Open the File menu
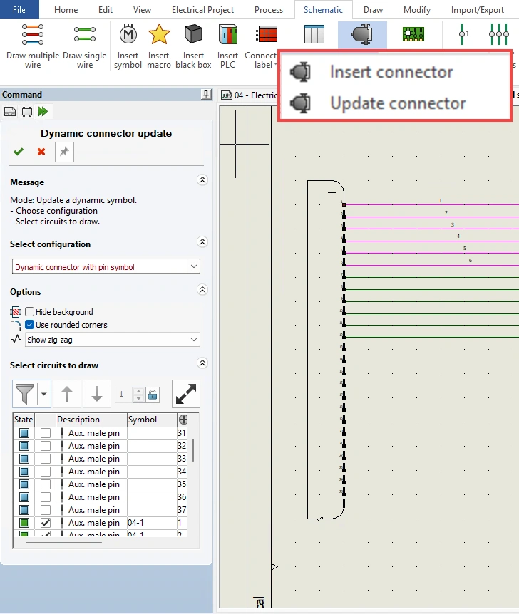The width and height of the screenshot is (519, 614). [19, 9]
